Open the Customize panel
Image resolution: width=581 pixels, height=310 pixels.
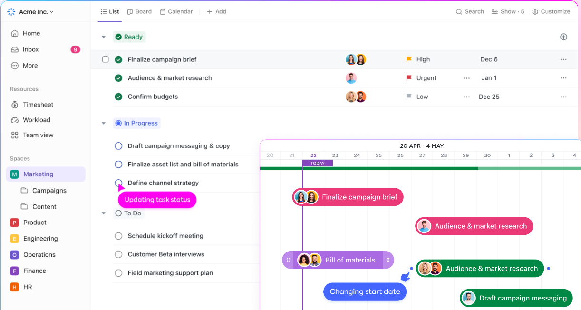click(551, 11)
